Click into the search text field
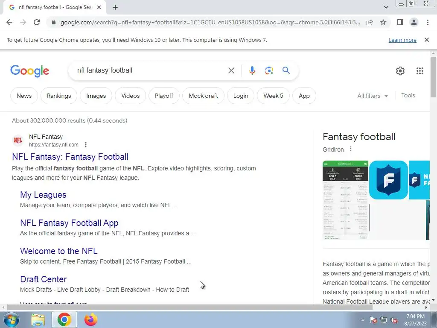Screen dimensions: 437x328 click(151, 70)
